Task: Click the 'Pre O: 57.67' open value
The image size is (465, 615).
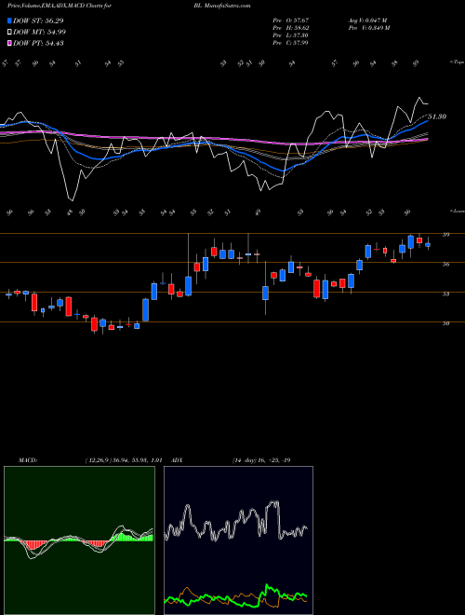Action: click(290, 20)
